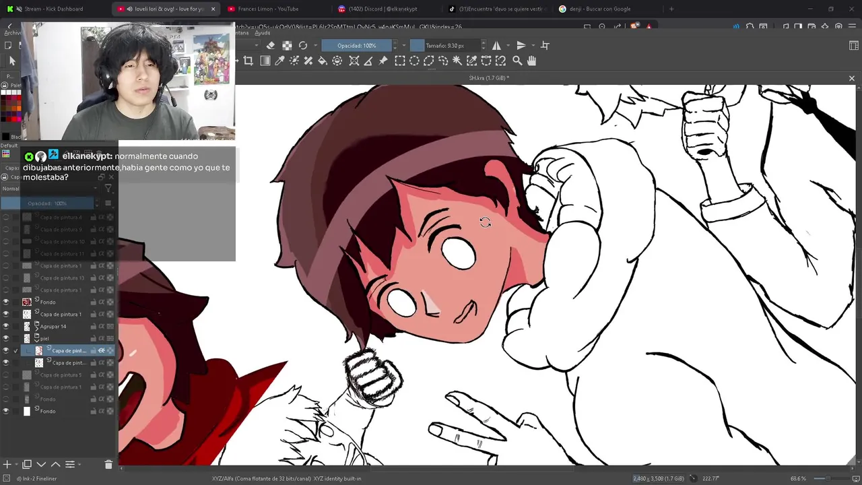Select the Pan hand tool
862x485 pixels.
(x=531, y=61)
